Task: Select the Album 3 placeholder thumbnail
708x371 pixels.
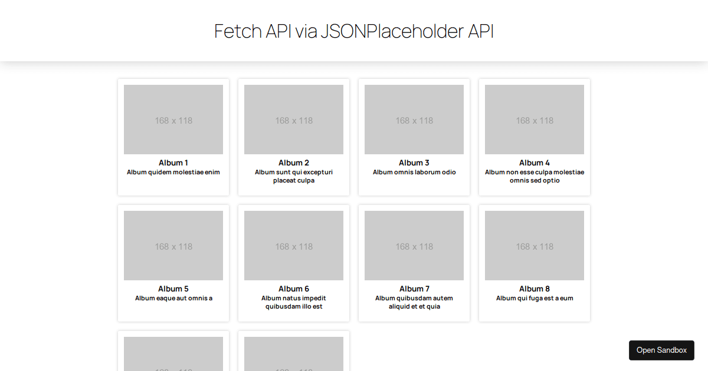Action: tap(414, 119)
